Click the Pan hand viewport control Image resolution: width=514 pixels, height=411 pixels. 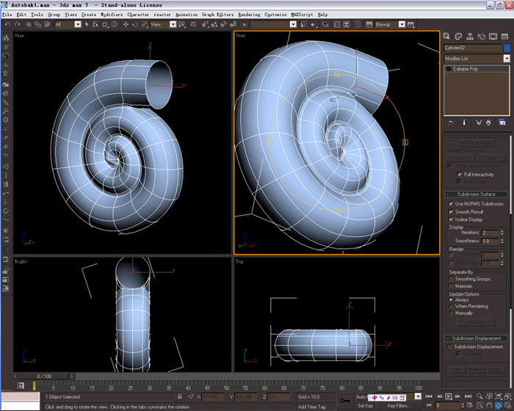click(x=489, y=405)
